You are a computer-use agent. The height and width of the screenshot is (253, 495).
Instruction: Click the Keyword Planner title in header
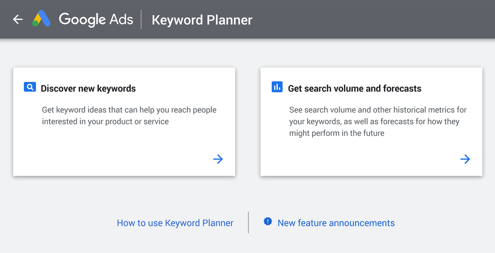click(x=202, y=20)
